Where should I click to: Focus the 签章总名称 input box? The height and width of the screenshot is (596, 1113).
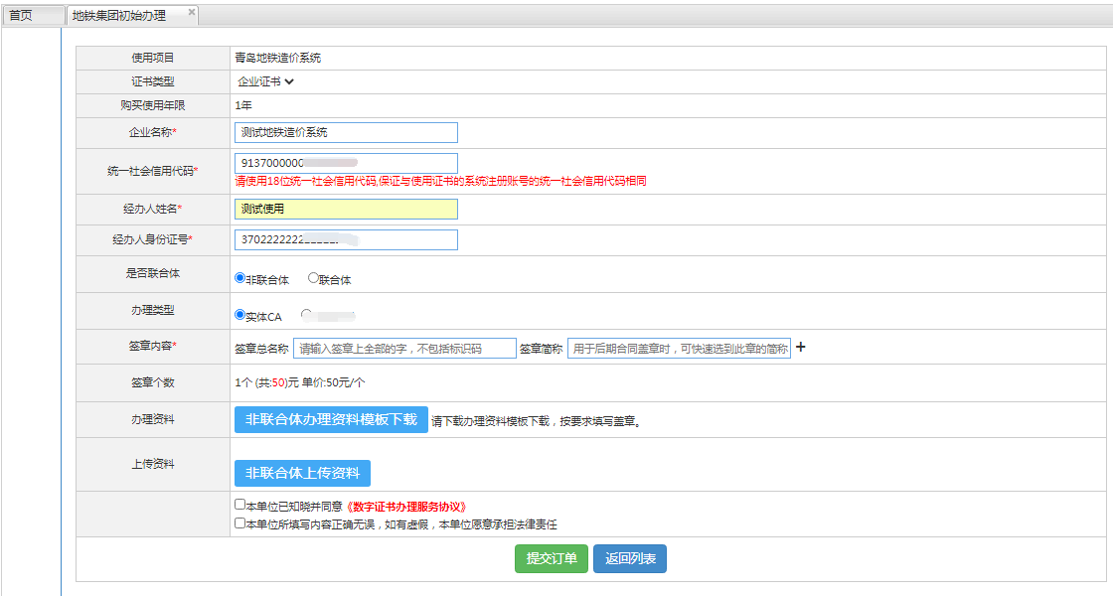pos(404,349)
